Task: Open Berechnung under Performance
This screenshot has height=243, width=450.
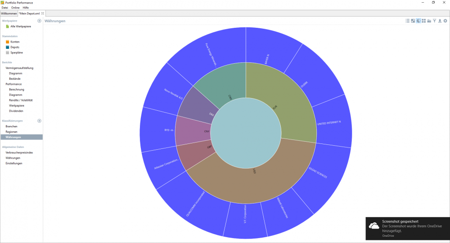Action: coord(17,90)
